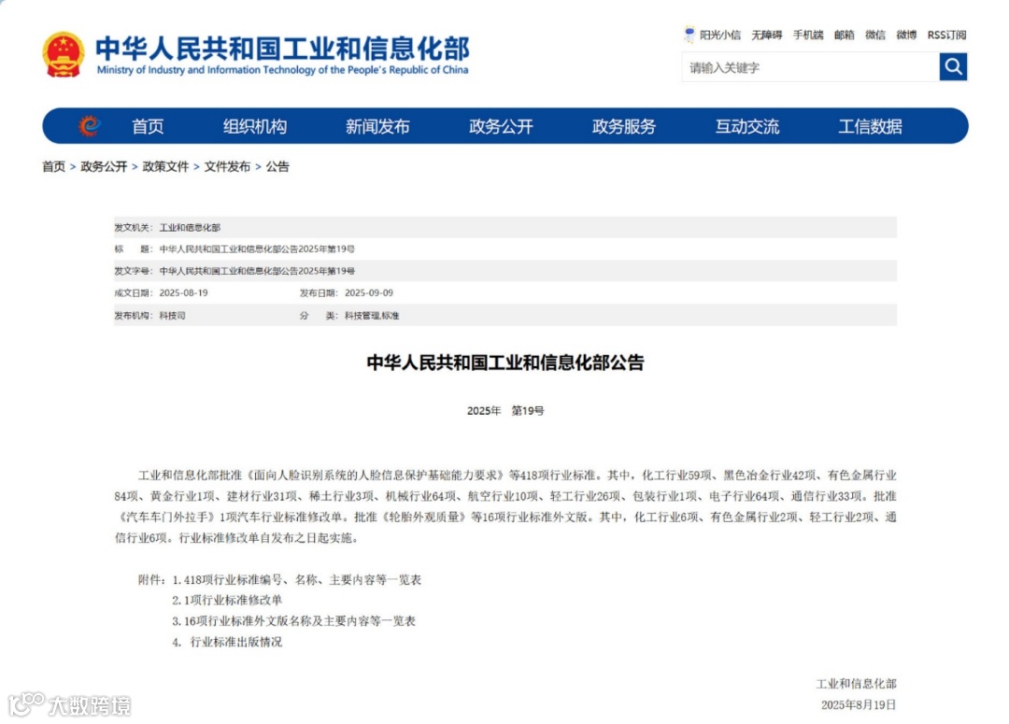This screenshot has height=724, width=1009.
Task: Open the 组织机构 navigation menu
Action: click(x=255, y=126)
